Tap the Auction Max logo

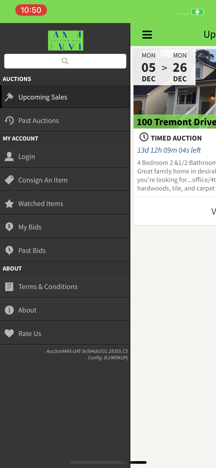65,40
